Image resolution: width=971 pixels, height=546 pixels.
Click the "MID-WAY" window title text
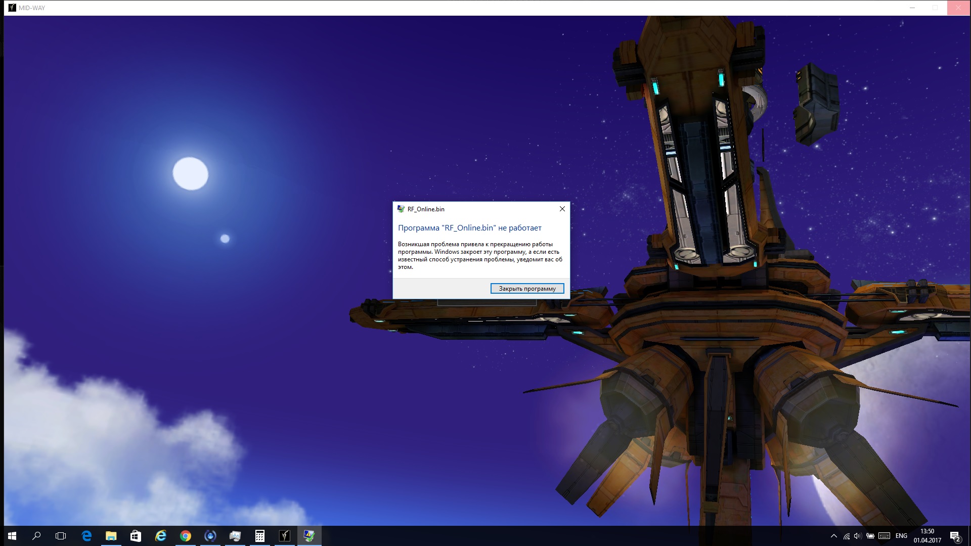pyautogui.click(x=32, y=8)
